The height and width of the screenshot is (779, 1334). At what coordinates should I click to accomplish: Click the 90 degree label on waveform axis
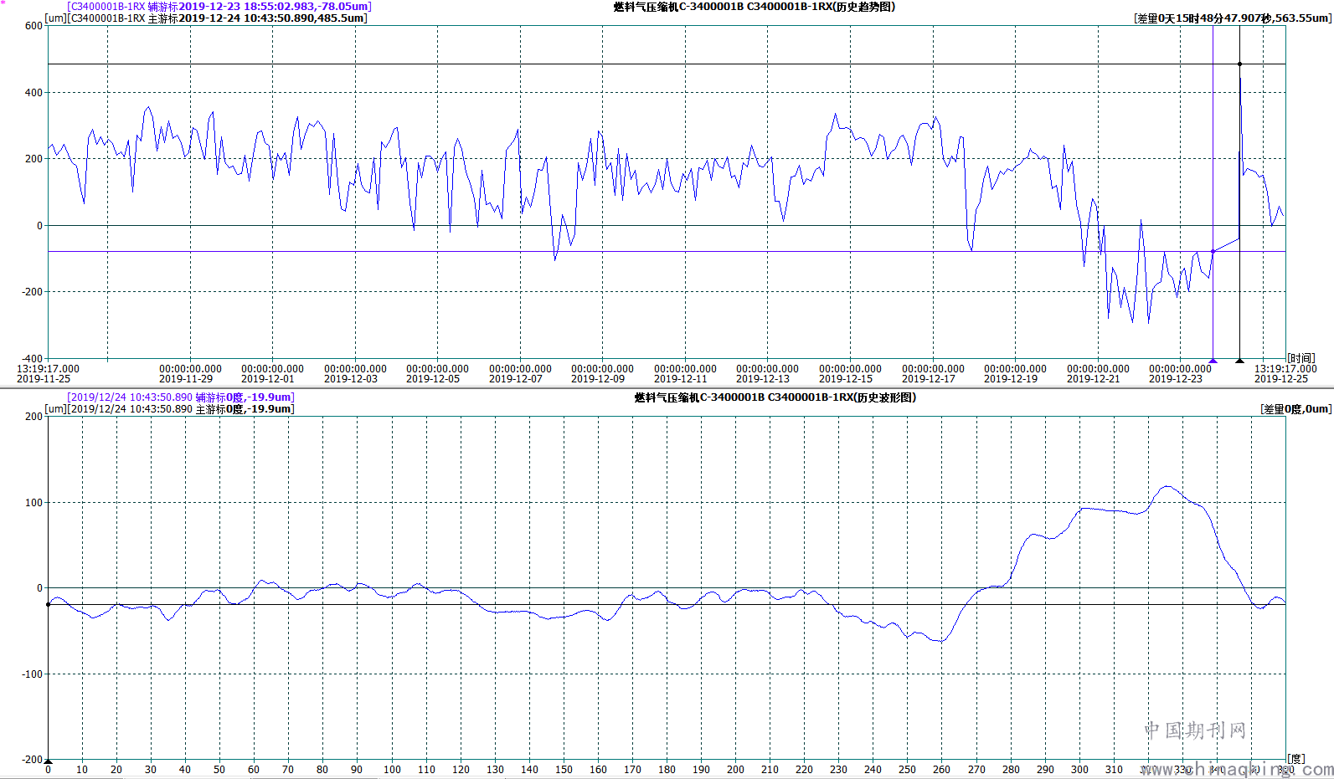(x=357, y=770)
